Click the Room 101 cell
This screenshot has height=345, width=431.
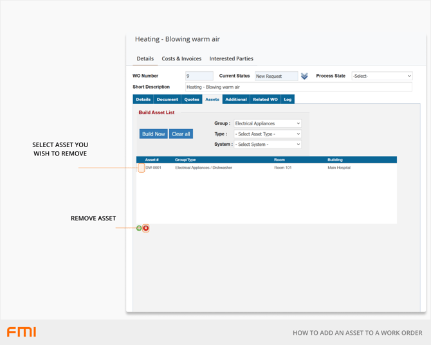click(x=283, y=168)
